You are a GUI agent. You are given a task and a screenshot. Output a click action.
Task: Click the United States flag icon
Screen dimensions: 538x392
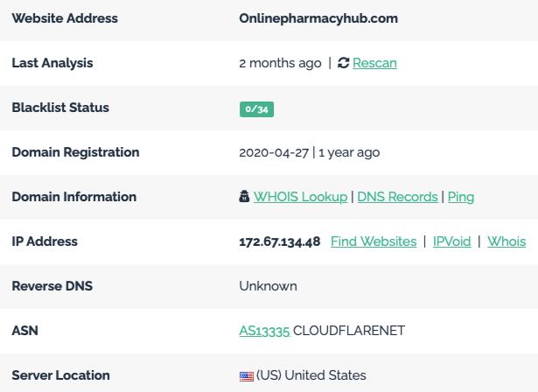coord(247,376)
